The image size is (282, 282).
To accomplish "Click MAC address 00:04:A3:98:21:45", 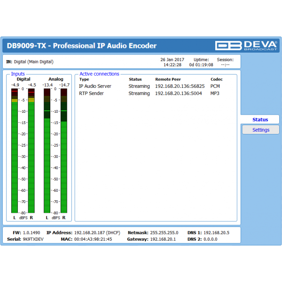I will click(93, 239).
